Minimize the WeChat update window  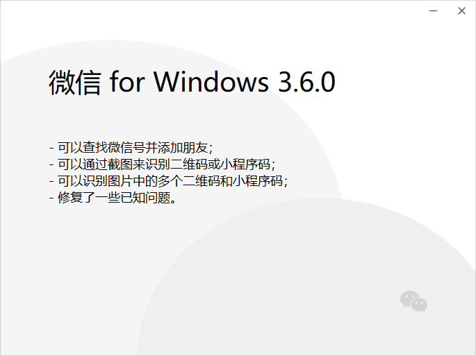point(433,11)
